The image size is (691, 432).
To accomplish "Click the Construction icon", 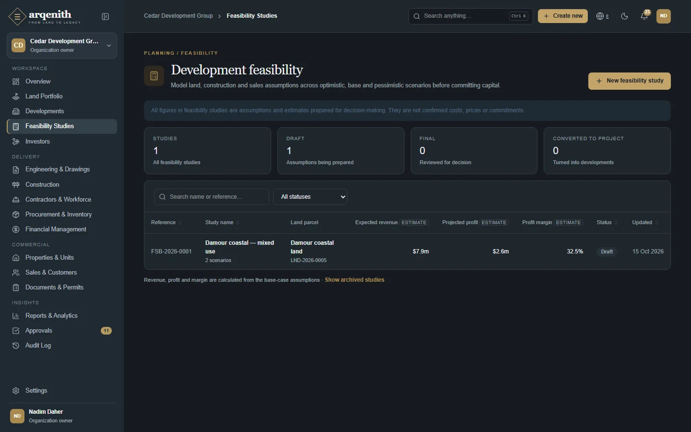I will (x=16, y=185).
